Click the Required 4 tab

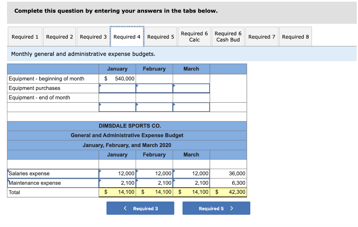pyautogui.click(x=127, y=37)
